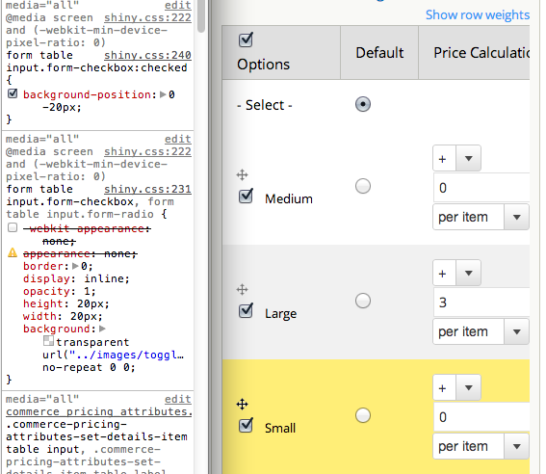Open the Large price operator dropdown
Viewport: 546px width, 474px height.
click(456, 273)
